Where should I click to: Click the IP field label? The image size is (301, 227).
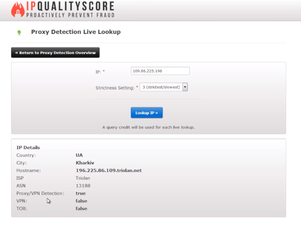[98, 72]
